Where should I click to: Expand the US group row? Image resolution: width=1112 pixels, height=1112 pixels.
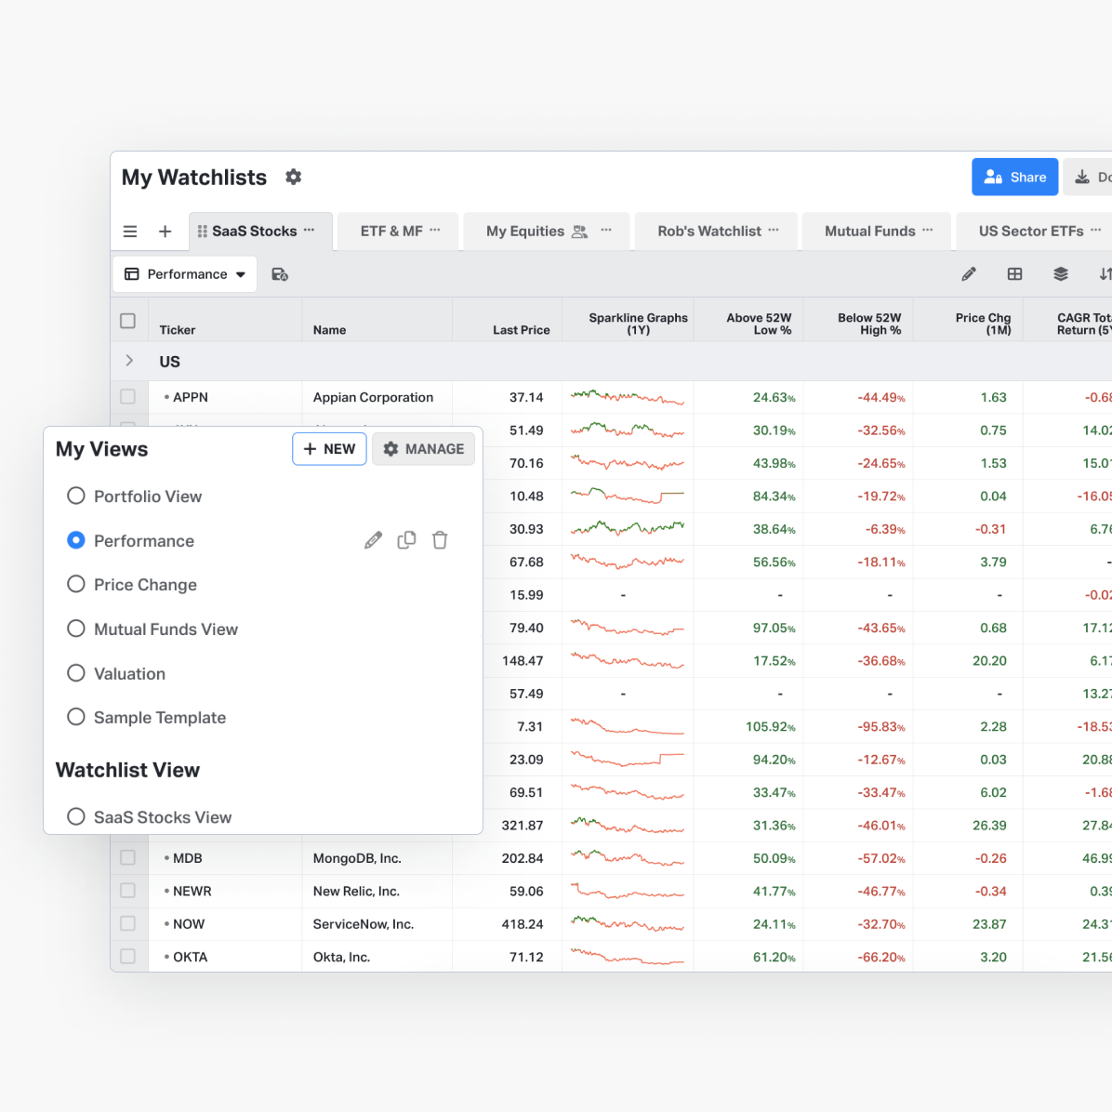click(x=129, y=361)
